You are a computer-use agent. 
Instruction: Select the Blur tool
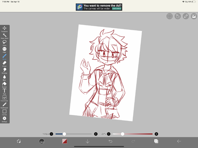4,78
